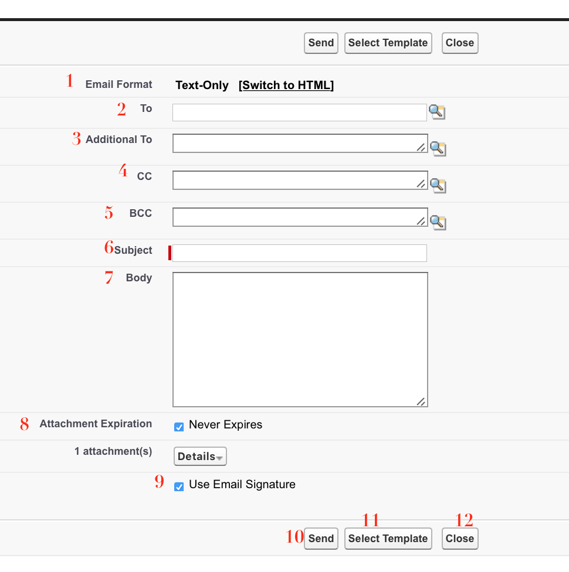Click the CC label
The width and height of the screenshot is (569, 572).
[144, 176]
